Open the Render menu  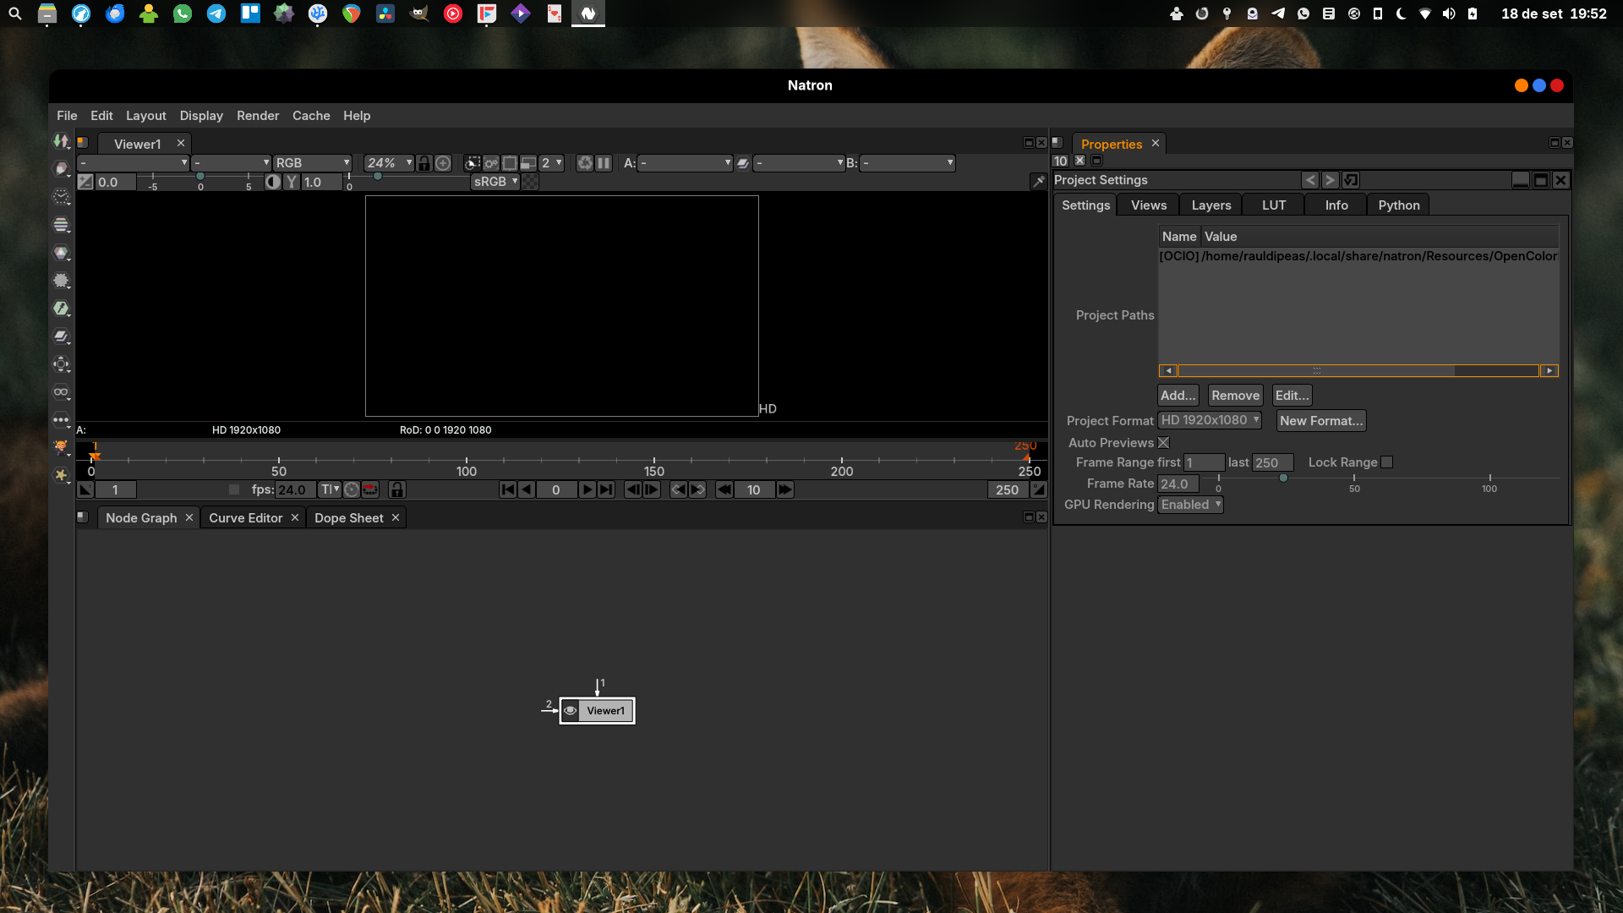point(257,116)
